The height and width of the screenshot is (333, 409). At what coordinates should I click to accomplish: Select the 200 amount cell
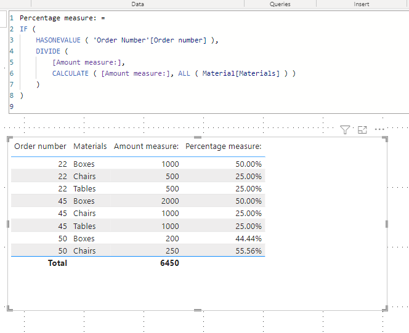(x=172, y=238)
